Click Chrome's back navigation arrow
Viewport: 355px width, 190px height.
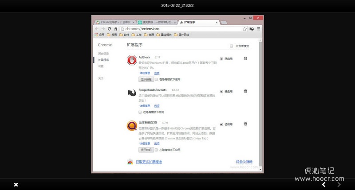click(97, 29)
